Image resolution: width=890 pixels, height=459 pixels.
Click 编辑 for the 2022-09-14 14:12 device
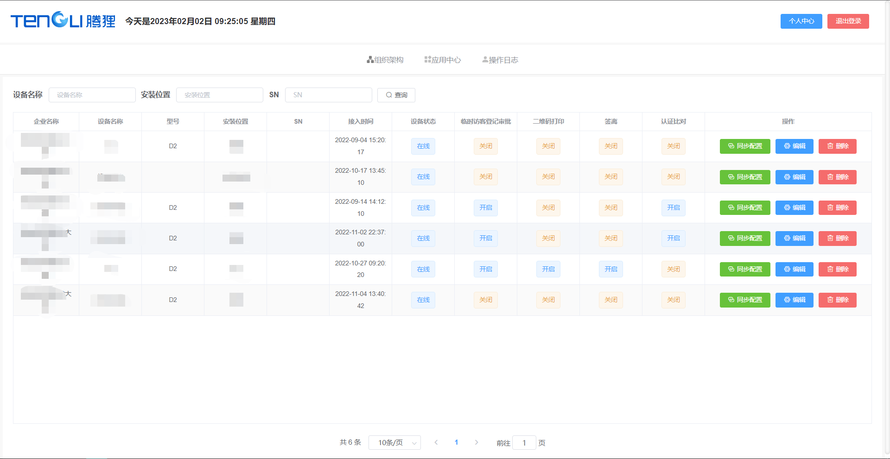(x=794, y=207)
